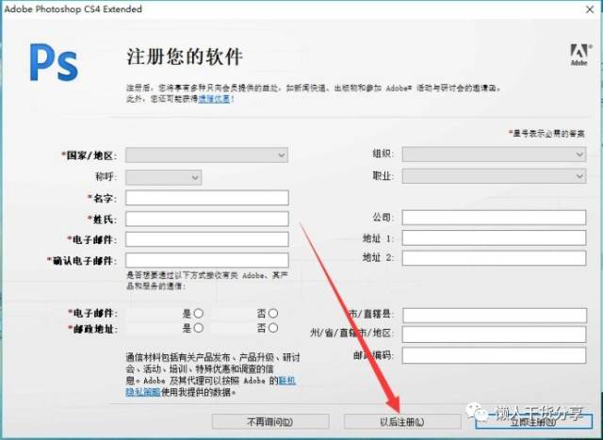Choose 否 for 邮政地址 contact
Viewport: 603px width, 440px height.
(273, 328)
